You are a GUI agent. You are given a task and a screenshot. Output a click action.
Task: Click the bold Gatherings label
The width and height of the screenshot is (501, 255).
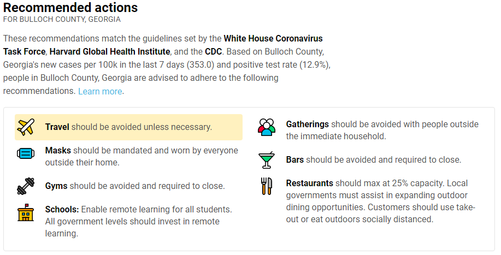click(x=308, y=124)
